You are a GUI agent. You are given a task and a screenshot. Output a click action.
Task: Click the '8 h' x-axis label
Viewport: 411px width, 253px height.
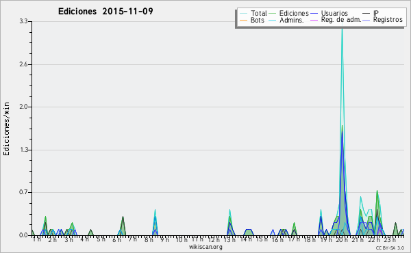[x=149, y=239]
